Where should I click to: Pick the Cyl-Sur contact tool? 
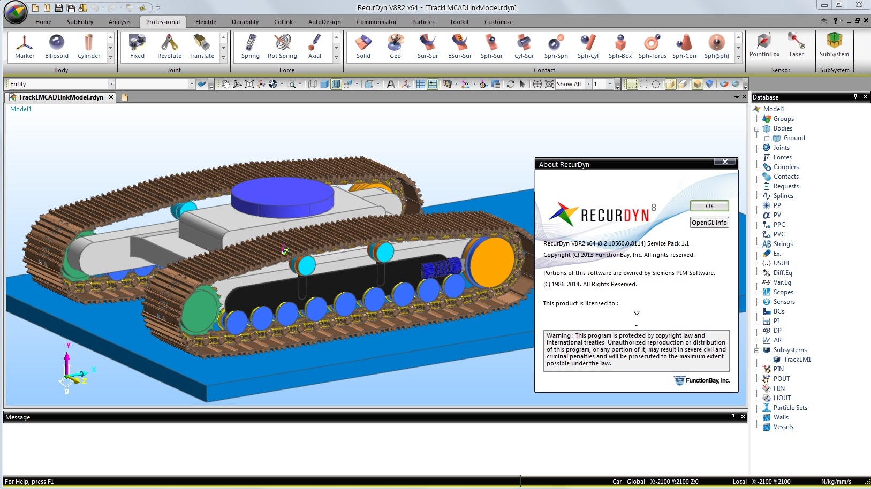point(524,47)
